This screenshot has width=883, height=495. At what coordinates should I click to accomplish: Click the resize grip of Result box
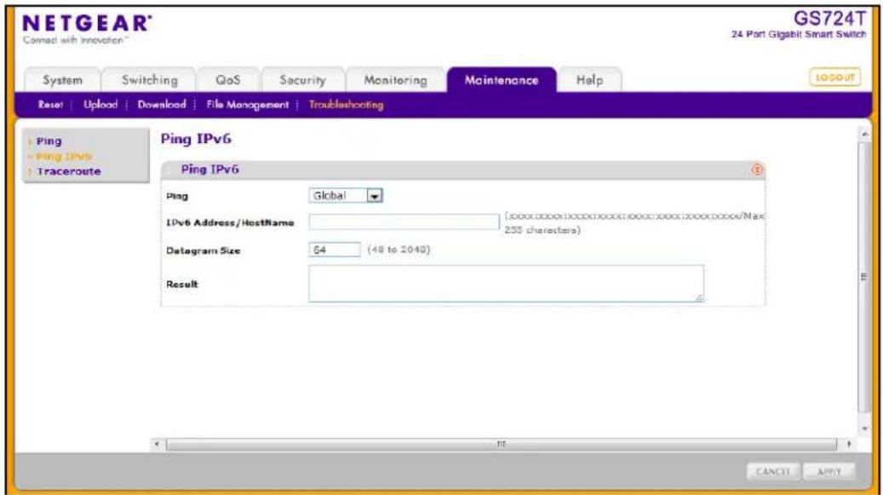point(699,298)
